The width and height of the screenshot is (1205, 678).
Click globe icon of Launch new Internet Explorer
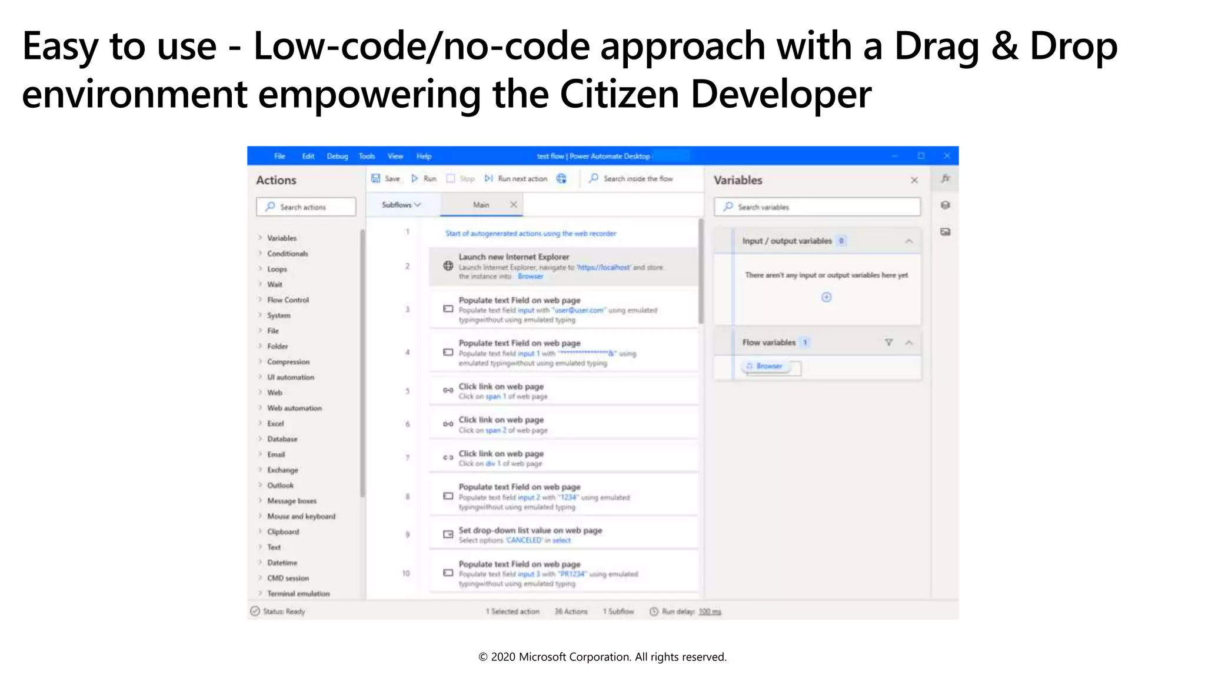448,266
